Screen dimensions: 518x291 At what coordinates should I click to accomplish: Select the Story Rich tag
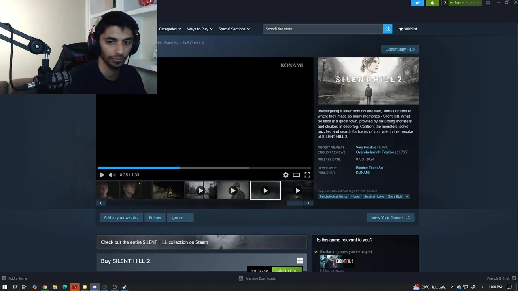[395, 196]
